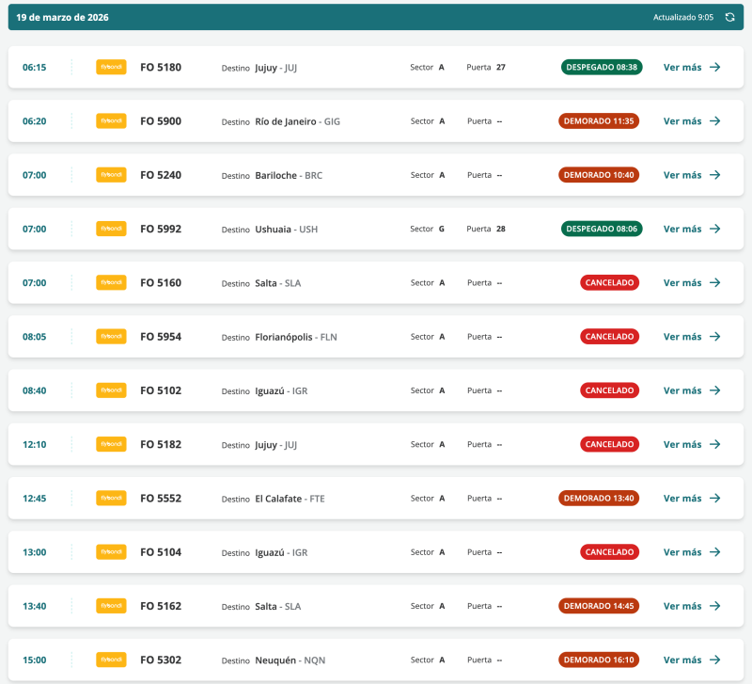Image resolution: width=752 pixels, height=684 pixels.
Task: Click the arrow icon on the FO 5992 row
Action: click(x=715, y=229)
